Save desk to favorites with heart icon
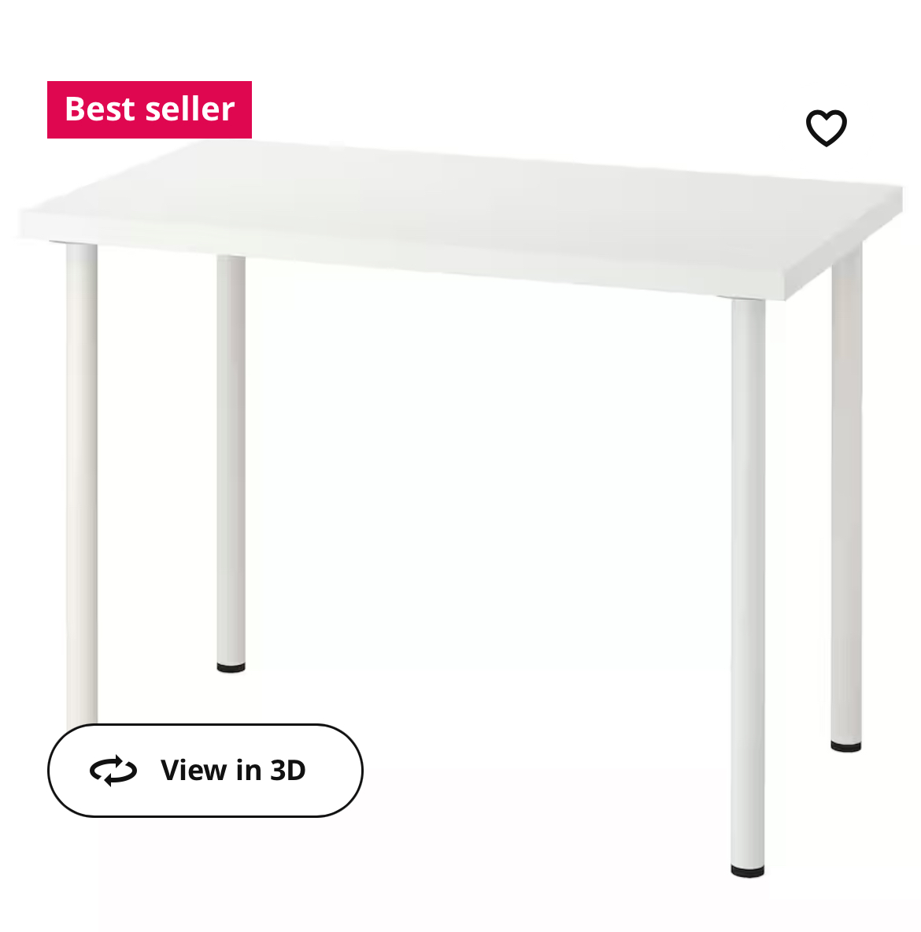 [826, 128]
